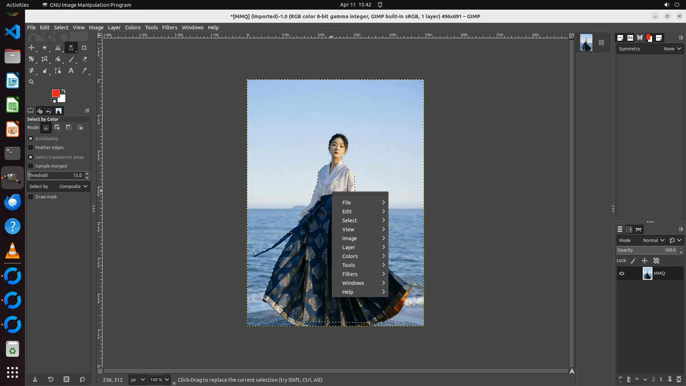Open the layer Mode Normal dropdown

pos(653,241)
